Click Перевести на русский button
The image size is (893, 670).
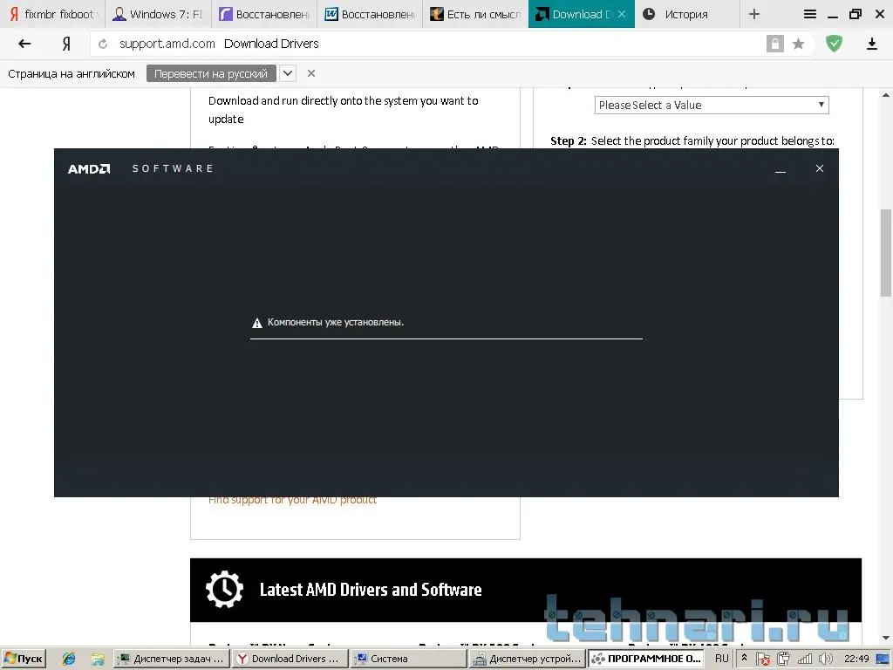coord(211,73)
